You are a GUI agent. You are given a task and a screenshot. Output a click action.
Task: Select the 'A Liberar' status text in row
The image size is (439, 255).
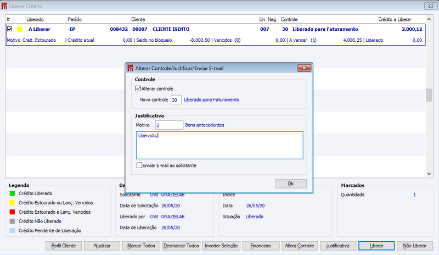40,29
